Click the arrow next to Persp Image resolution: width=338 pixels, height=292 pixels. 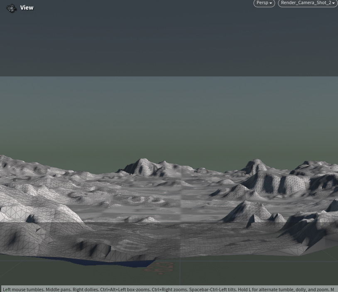271,3
